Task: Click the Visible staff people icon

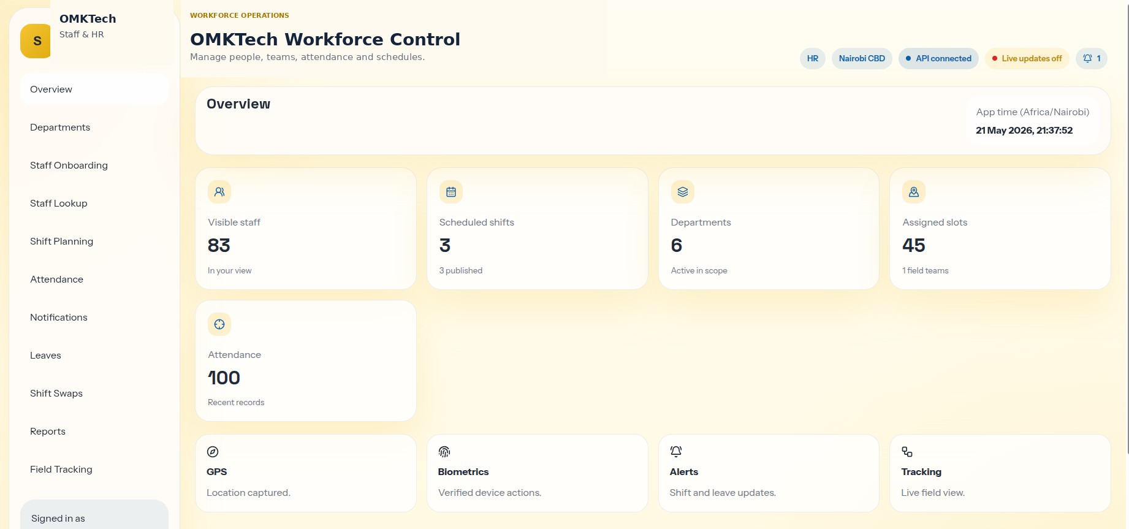Action: pyautogui.click(x=219, y=192)
